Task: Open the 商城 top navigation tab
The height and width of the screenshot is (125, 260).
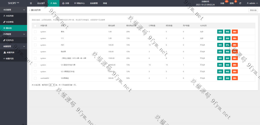Action: pyautogui.click(x=105, y=3)
